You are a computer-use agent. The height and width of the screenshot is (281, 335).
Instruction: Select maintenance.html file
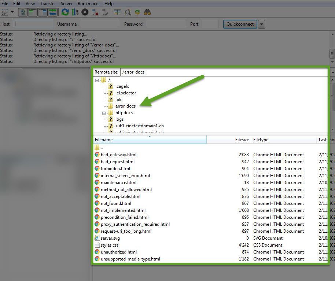(118, 183)
